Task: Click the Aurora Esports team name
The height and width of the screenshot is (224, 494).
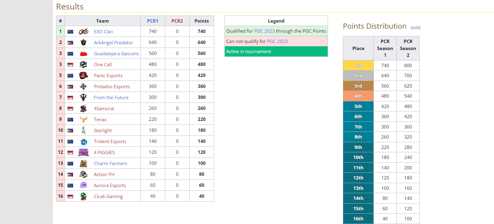Action: pyautogui.click(x=110, y=186)
